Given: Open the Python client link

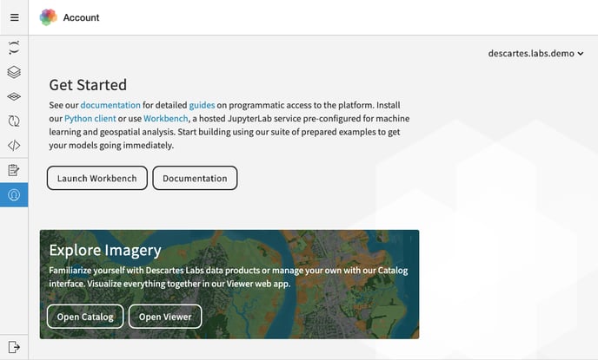Looking at the screenshot, I should pos(90,119).
